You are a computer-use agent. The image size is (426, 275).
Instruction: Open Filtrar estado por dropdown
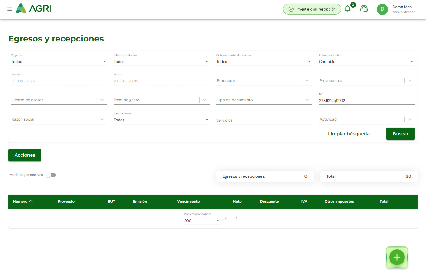(x=162, y=62)
